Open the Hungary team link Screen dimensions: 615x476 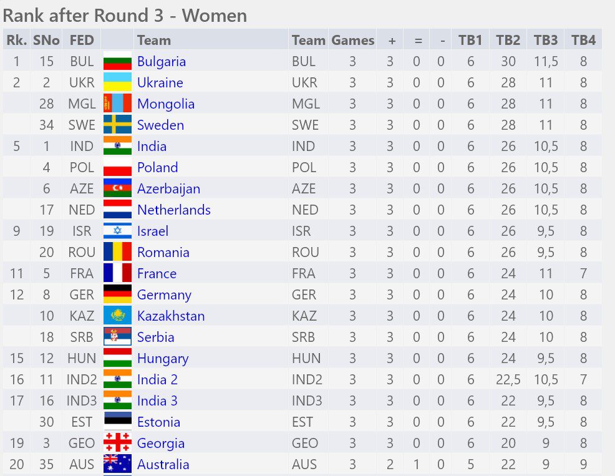tap(163, 359)
